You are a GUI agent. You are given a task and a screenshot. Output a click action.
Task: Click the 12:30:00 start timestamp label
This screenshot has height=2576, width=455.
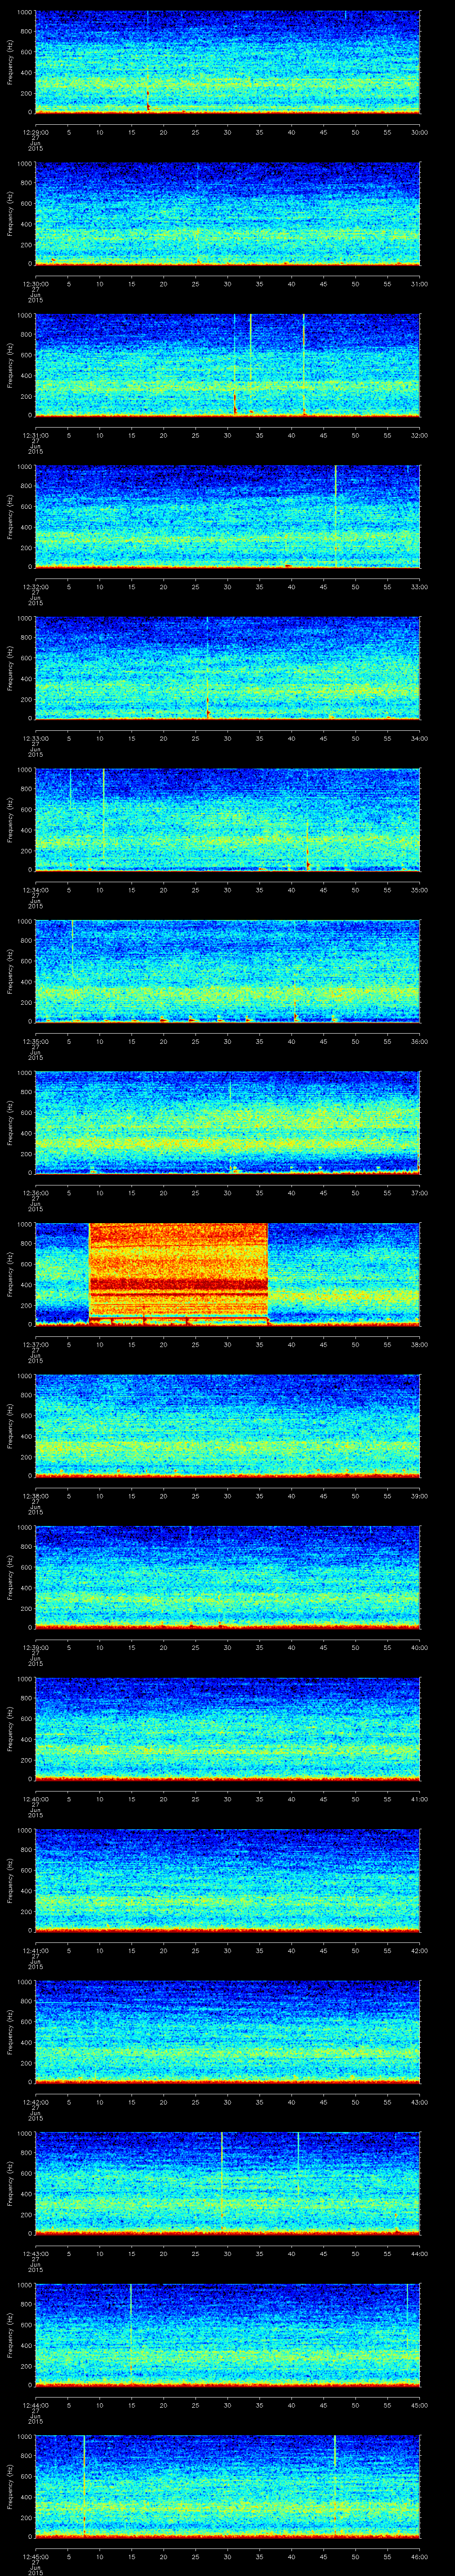[36, 284]
